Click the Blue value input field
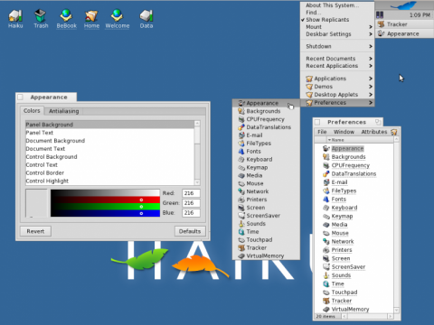This screenshot has height=325, width=434. click(x=191, y=213)
